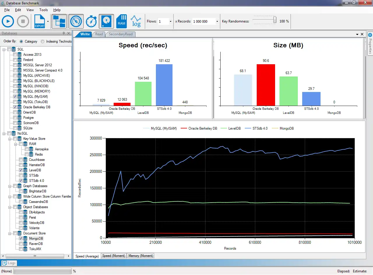Select the Write tab
This screenshot has height=275, width=373.
(x=85, y=34)
